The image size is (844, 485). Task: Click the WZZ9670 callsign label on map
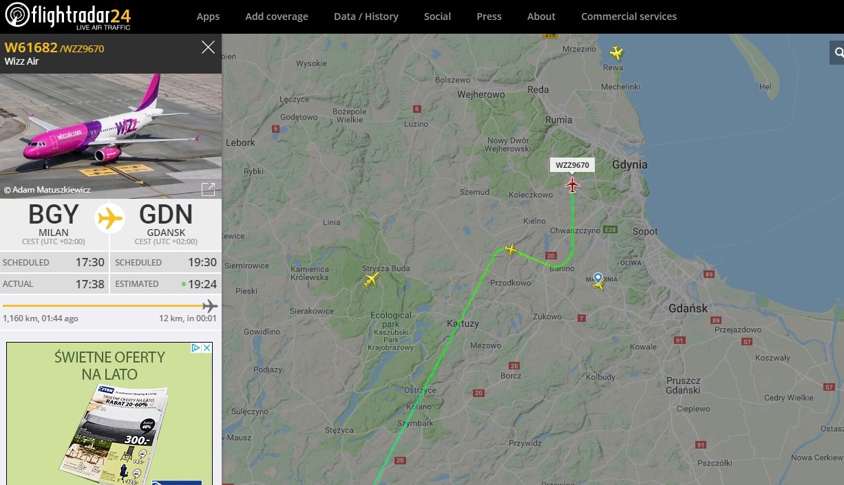572,165
